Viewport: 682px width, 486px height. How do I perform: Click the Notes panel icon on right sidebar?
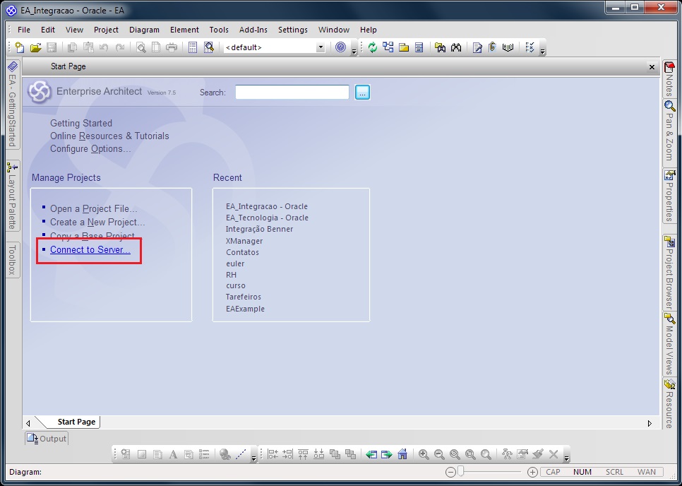tap(669, 67)
